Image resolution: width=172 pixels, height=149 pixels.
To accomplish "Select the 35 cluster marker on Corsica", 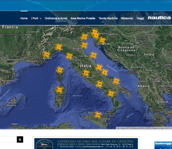I will (x=60, y=70).
